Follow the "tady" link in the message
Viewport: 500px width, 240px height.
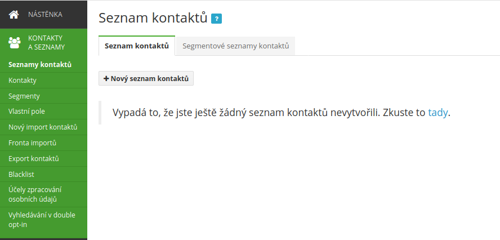click(x=438, y=113)
